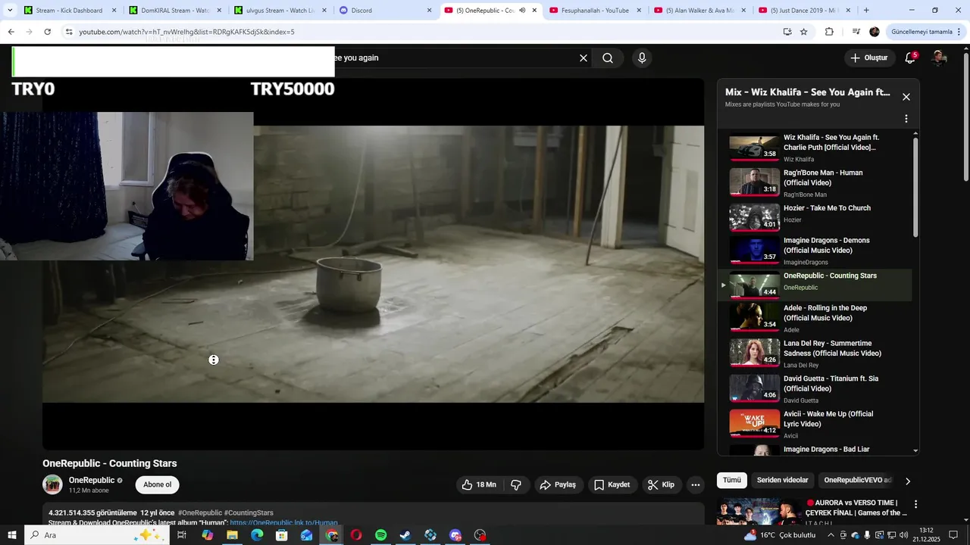Open the OneRepublic channel avatar
This screenshot has height=545, width=970.
point(52,484)
